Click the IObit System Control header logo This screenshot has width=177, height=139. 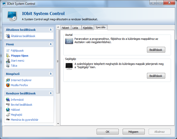click(x=12, y=16)
